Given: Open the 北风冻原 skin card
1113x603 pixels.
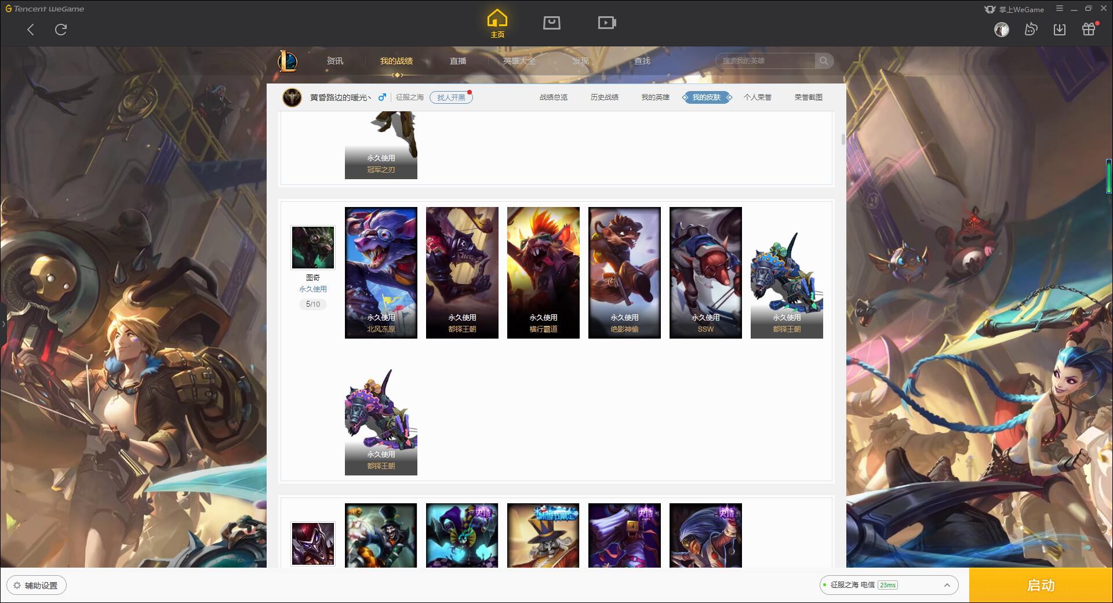Looking at the screenshot, I should point(381,273).
